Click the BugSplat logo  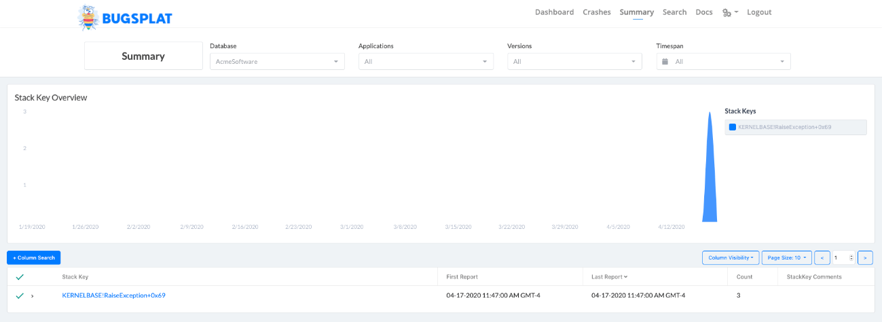click(x=125, y=18)
